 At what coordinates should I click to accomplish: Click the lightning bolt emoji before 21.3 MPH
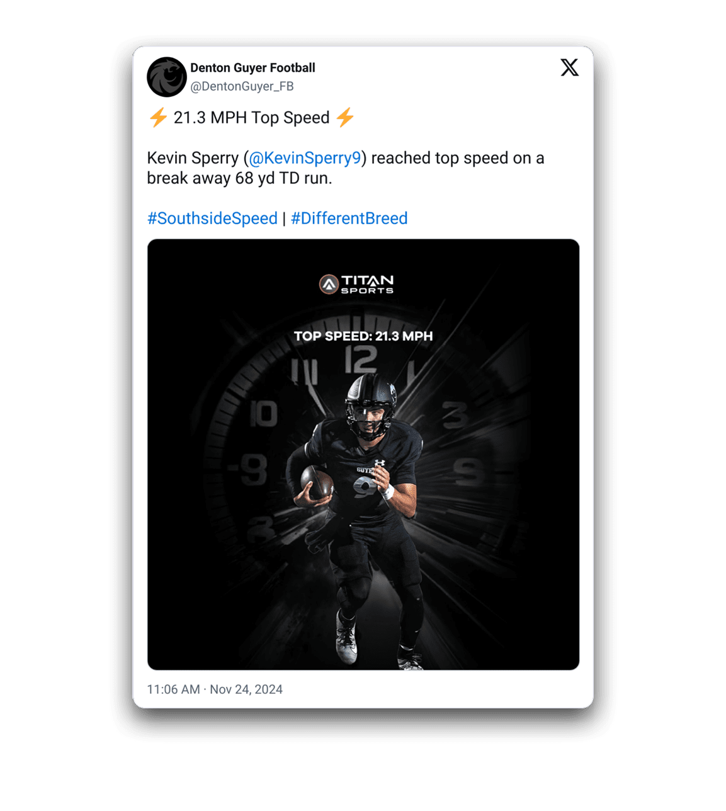click(158, 117)
